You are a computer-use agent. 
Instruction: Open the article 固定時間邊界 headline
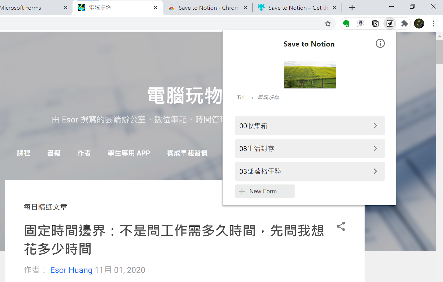[174, 239]
